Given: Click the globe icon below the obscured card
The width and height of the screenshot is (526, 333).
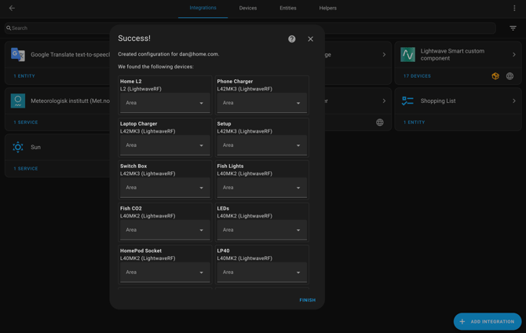Looking at the screenshot, I should [x=380, y=123].
